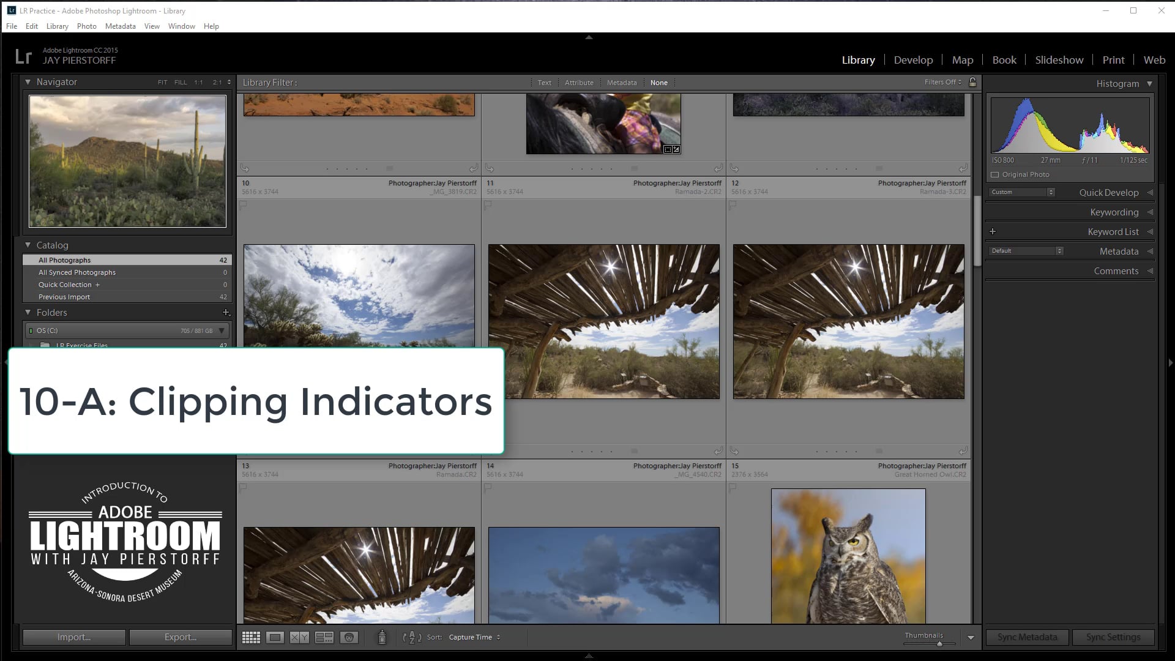
Task: Open the Metadata menu
Action: pyautogui.click(x=120, y=26)
